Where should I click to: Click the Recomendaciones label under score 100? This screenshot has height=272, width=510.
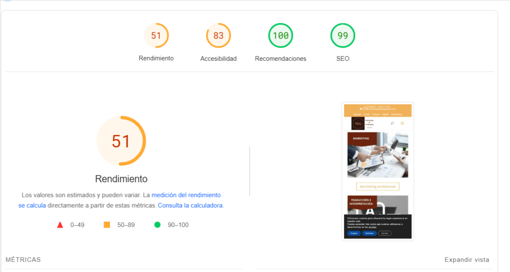[x=280, y=59]
